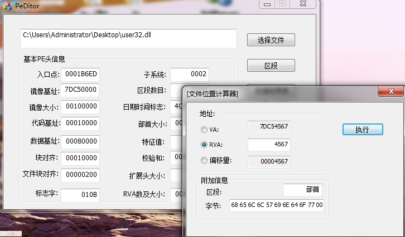
Task: Click the 区段数目 label
Action: coord(152,91)
